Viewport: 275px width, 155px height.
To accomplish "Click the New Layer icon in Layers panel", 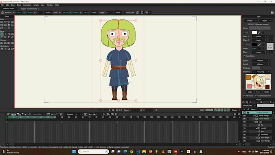I will coord(243,102).
